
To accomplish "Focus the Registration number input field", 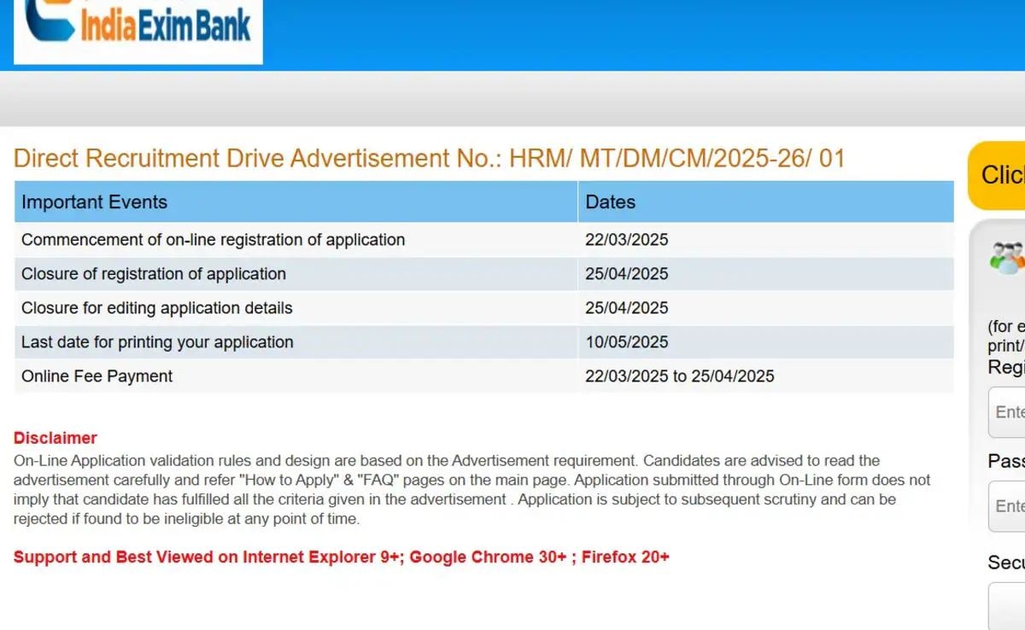I will [1007, 412].
